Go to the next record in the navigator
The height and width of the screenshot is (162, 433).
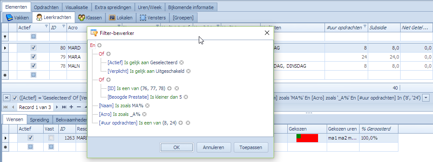pos(57,107)
